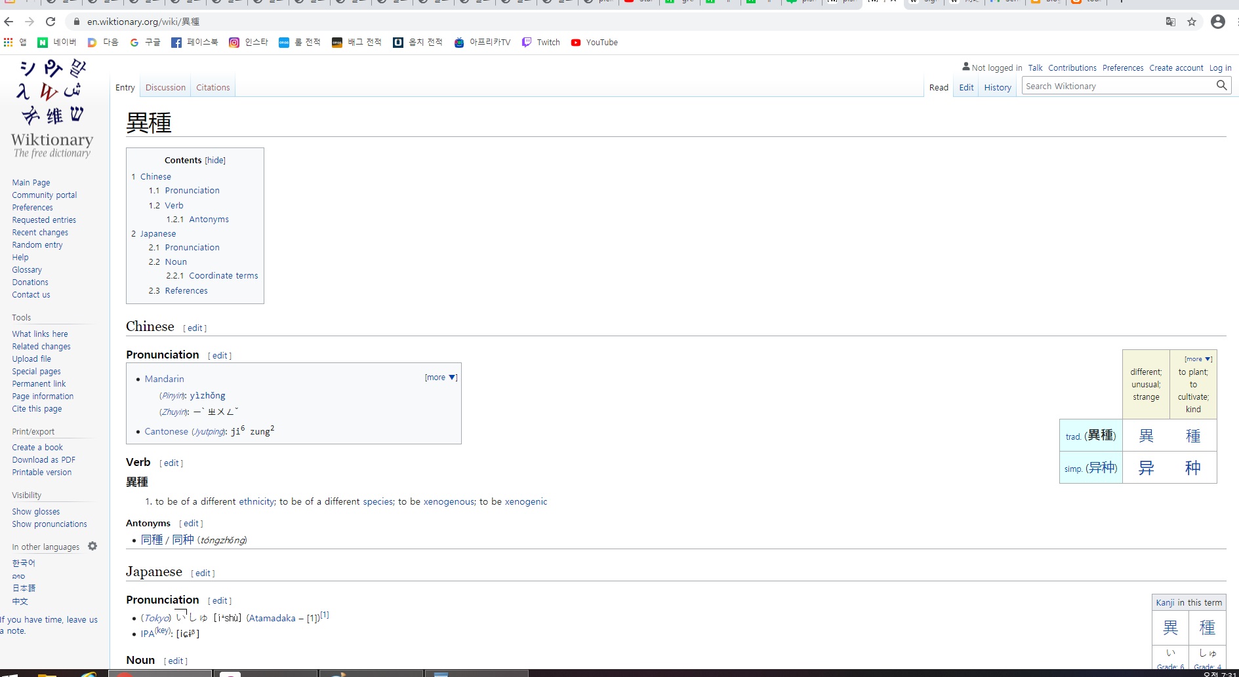Open the Cantonese link
This screenshot has height=677, width=1239.
(166, 432)
